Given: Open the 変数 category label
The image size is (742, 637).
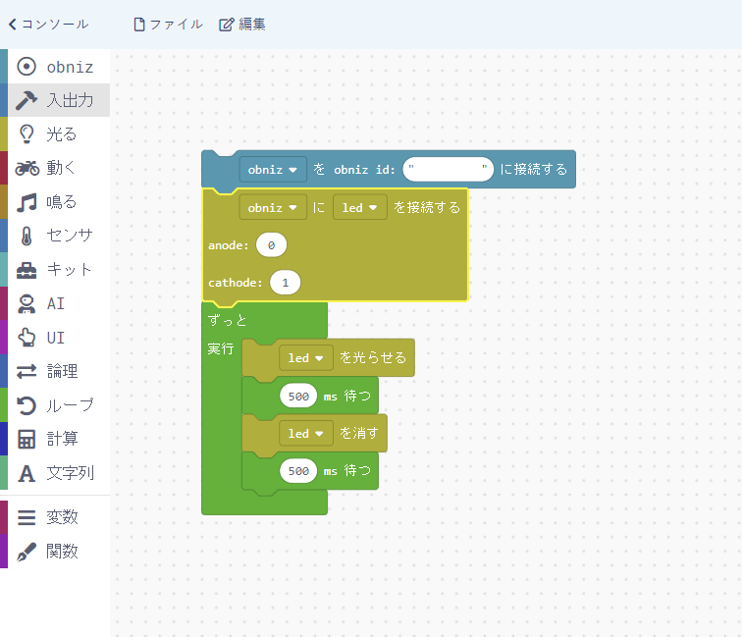Looking at the screenshot, I should [62, 517].
